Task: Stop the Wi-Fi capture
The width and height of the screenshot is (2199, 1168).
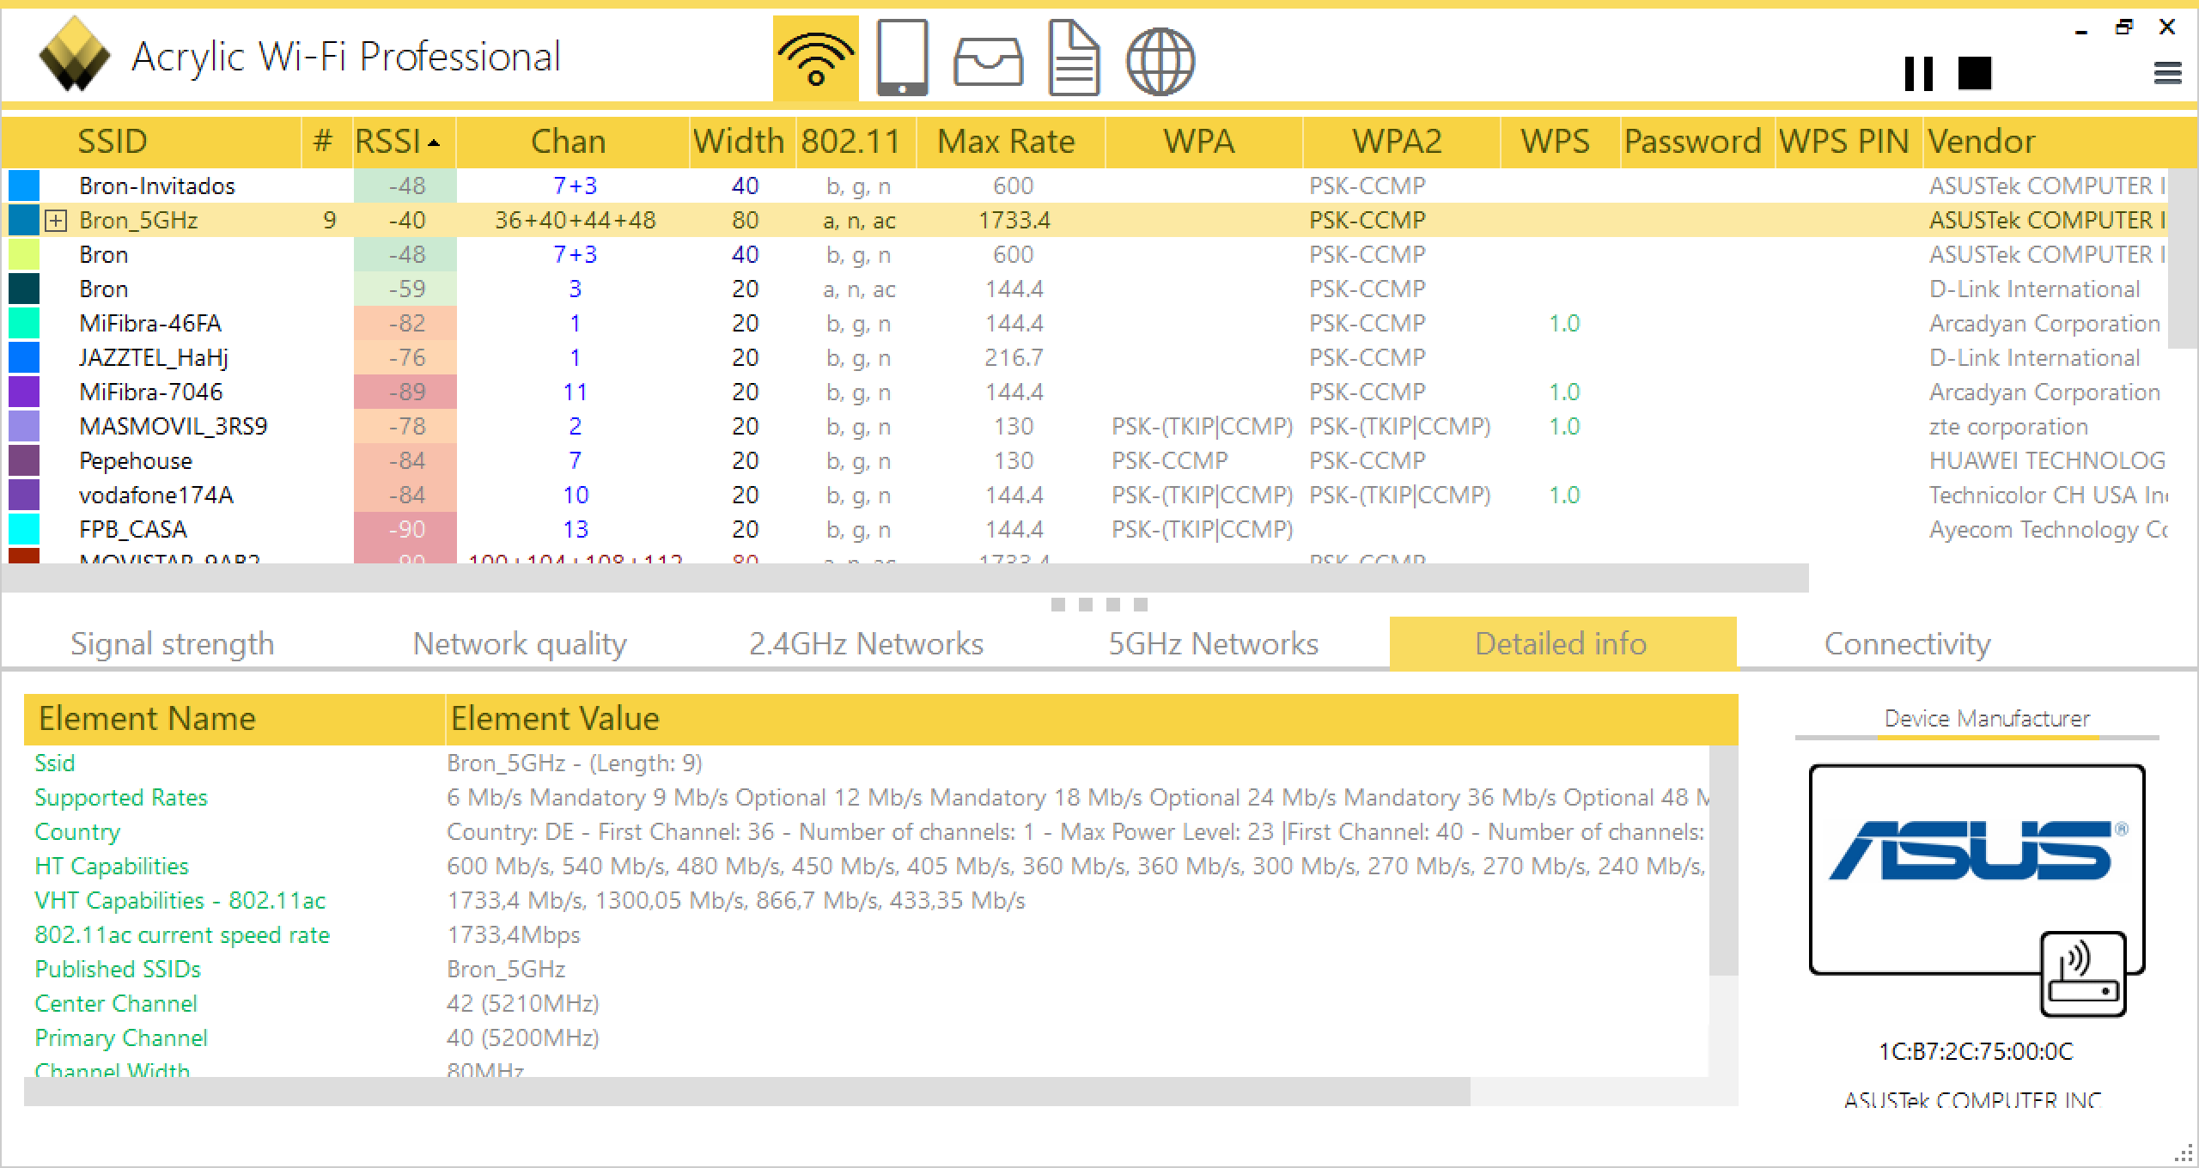Action: click(x=1974, y=73)
